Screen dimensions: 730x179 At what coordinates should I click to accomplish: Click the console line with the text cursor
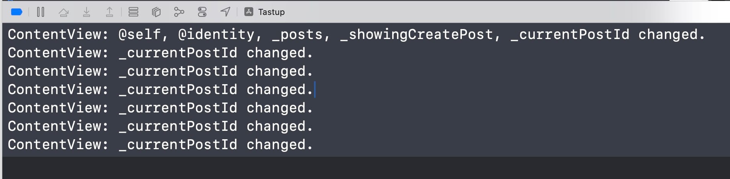click(161, 89)
